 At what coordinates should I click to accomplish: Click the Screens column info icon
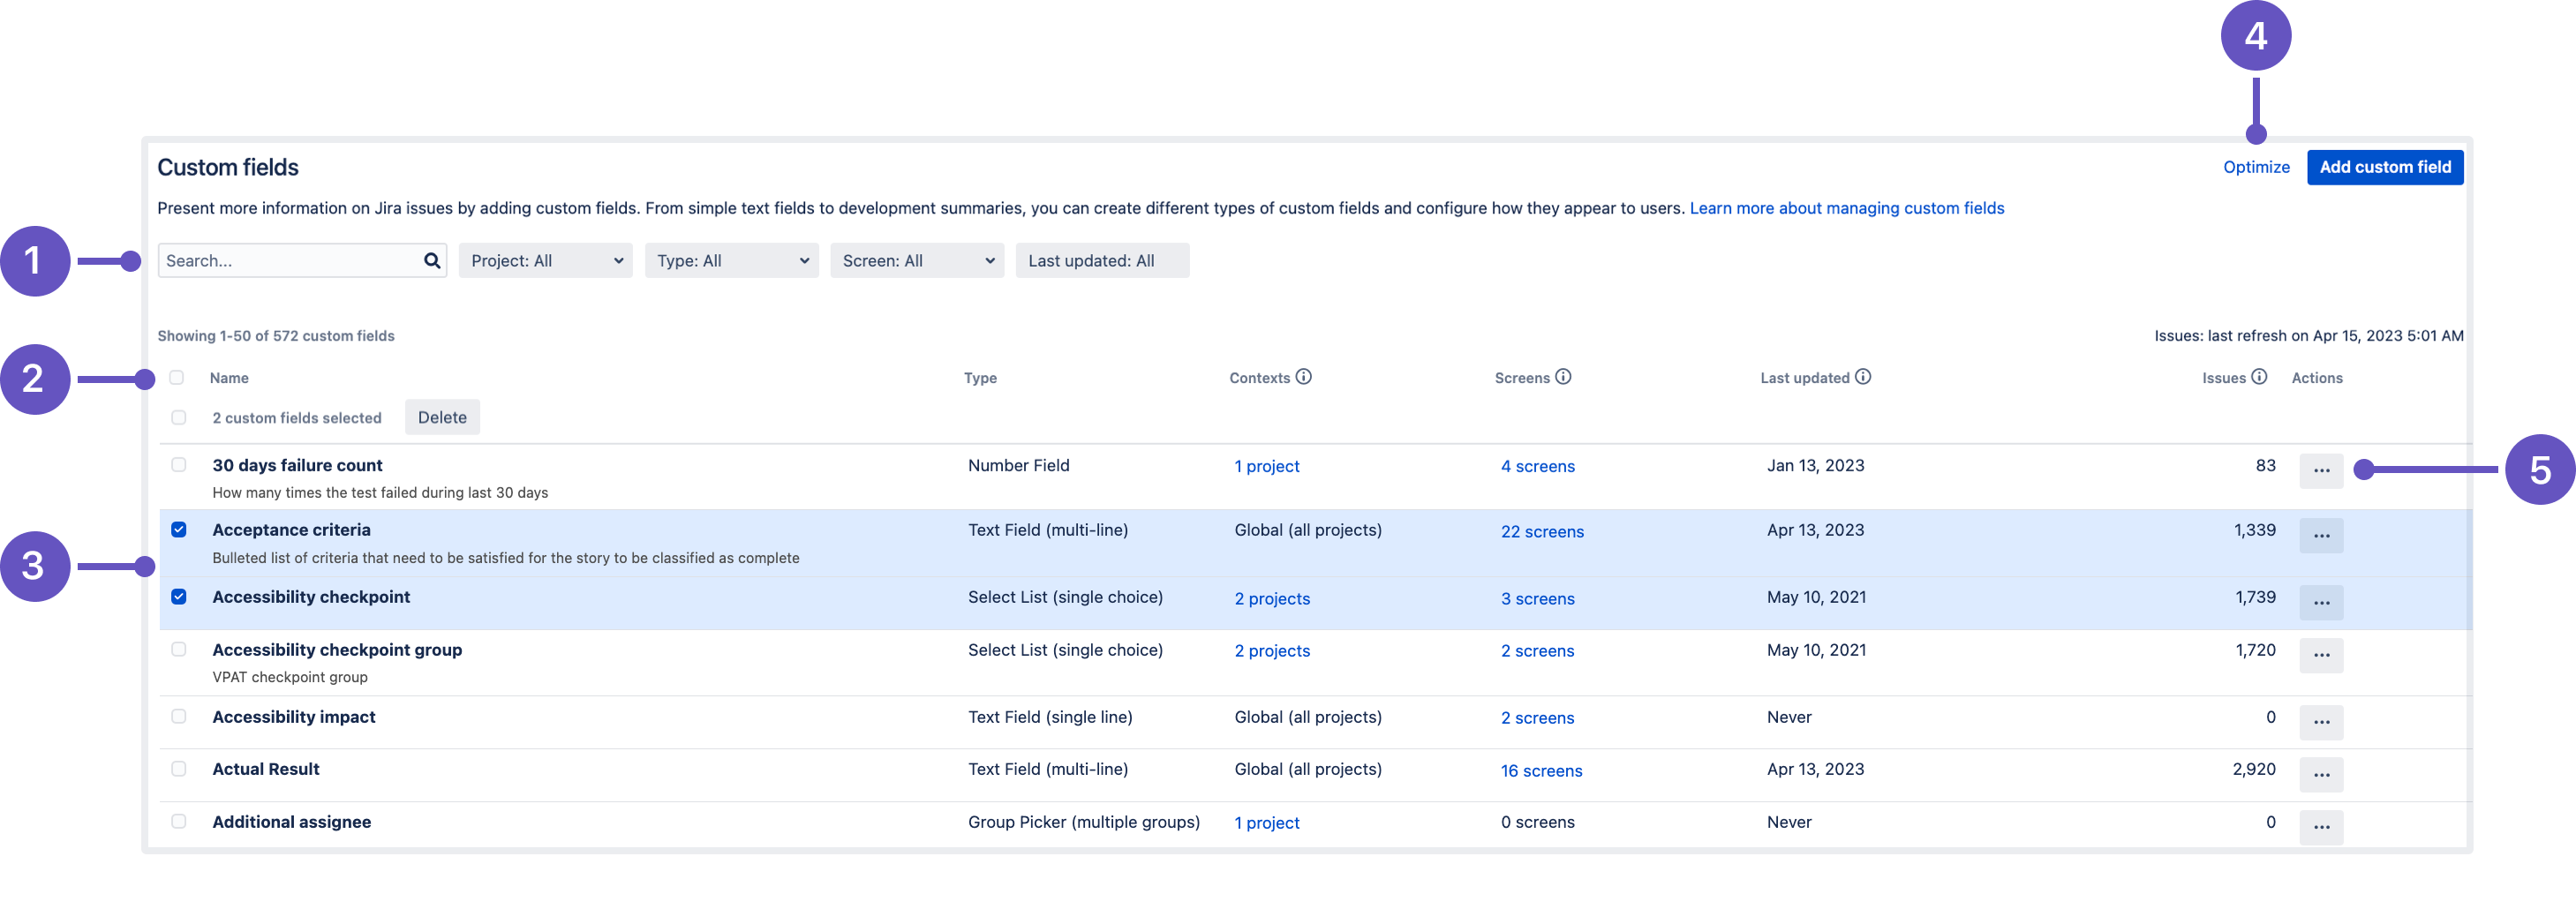coord(1563,377)
